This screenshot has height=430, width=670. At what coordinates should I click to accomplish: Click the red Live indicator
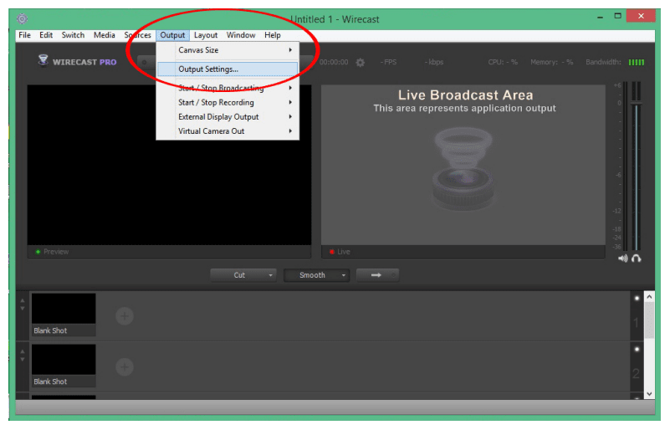click(x=331, y=252)
